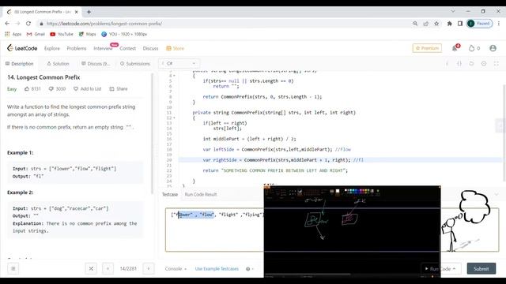Click the Submit button
This screenshot has height=284, width=506.
click(481, 268)
